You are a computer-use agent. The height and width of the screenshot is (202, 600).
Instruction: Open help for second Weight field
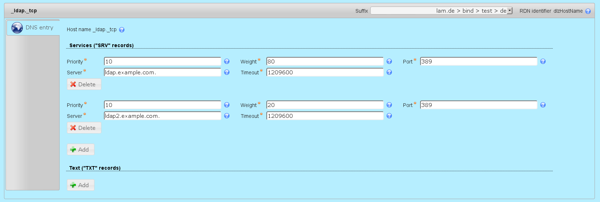389,105
